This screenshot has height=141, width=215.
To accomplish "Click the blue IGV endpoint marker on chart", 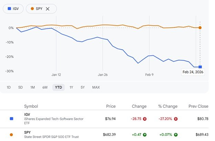I will pyautogui.click(x=200, y=67).
